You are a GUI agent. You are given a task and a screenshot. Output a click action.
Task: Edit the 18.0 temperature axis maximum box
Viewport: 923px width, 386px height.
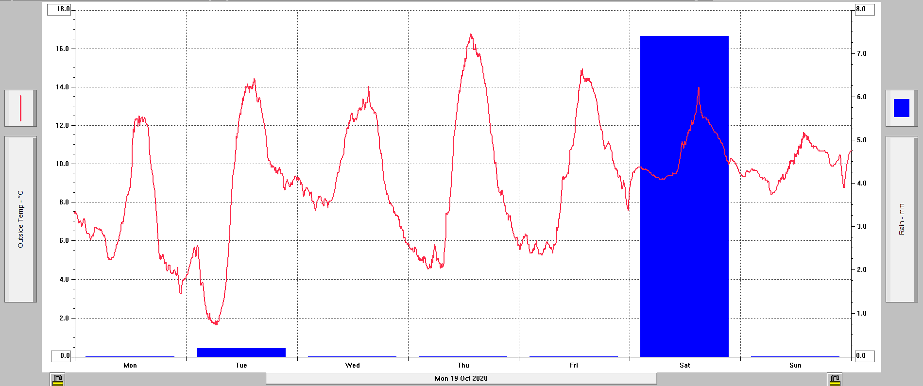59,9
